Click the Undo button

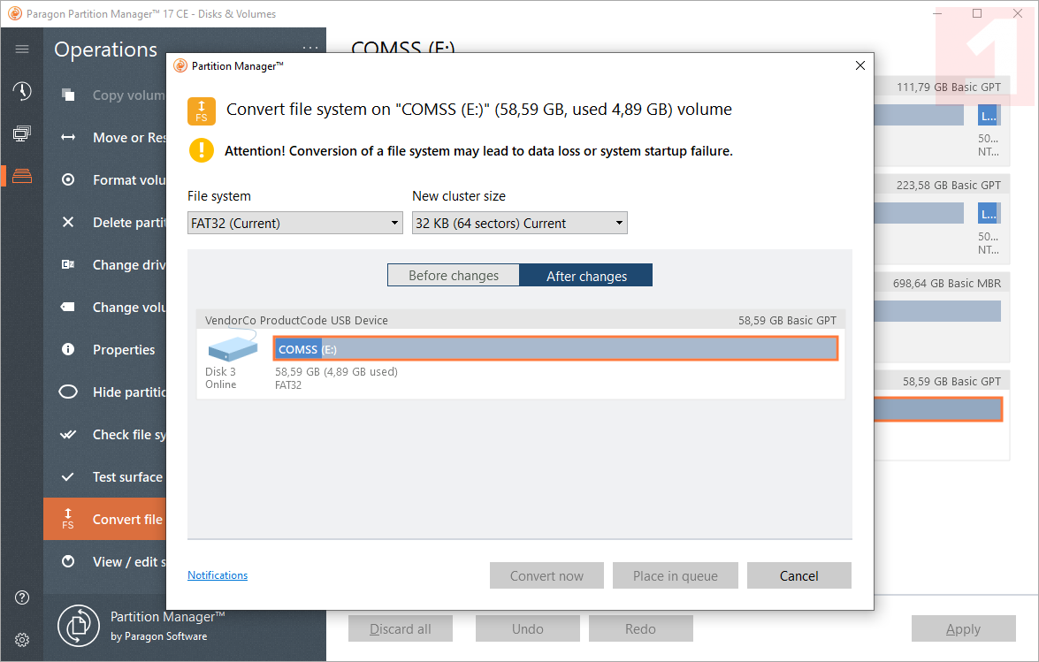pyautogui.click(x=527, y=629)
